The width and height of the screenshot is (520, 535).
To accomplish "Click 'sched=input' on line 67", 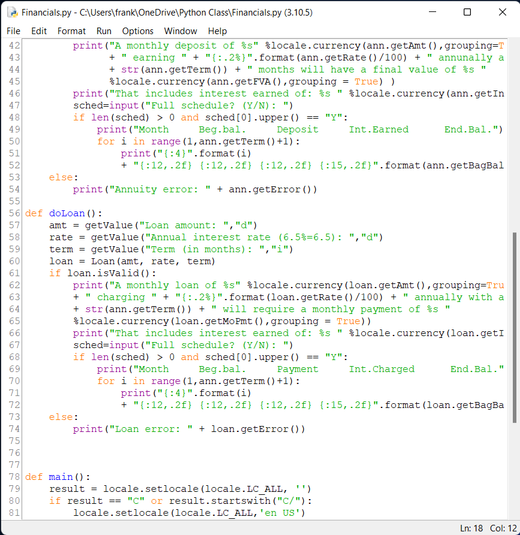I will [x=106, y=345].
